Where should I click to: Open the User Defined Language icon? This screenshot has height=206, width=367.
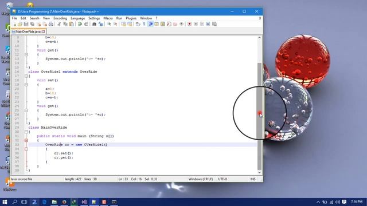[x=157, y=24]
